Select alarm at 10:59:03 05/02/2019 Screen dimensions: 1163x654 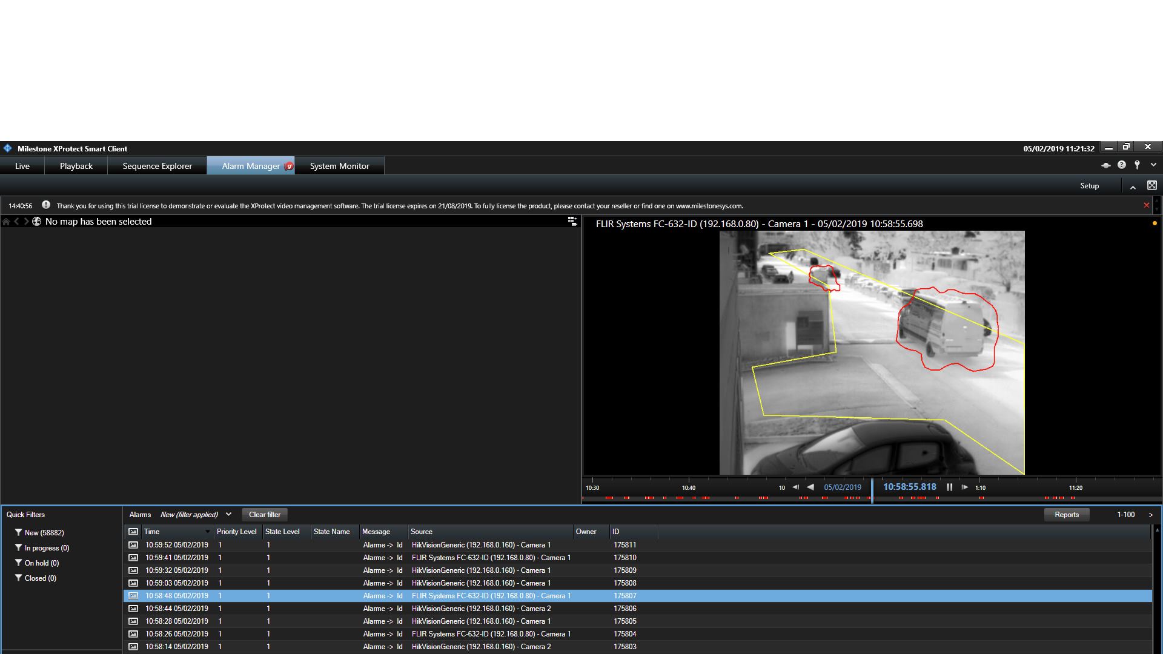coord(637,583)
